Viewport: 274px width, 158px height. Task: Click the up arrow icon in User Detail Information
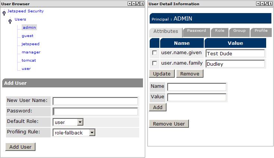tap(262, 4)
